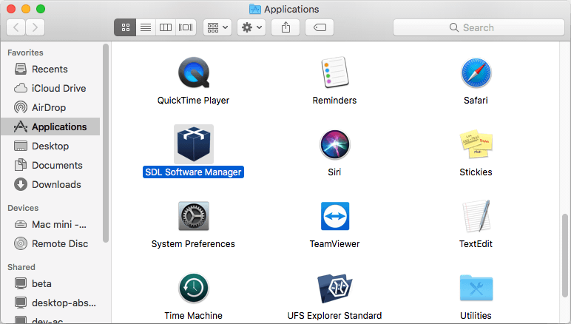Select iCloud Drive in the sidebar
The height and width of the screenshot is (324, 571).
pyautogui.click(x=50, y=89)
